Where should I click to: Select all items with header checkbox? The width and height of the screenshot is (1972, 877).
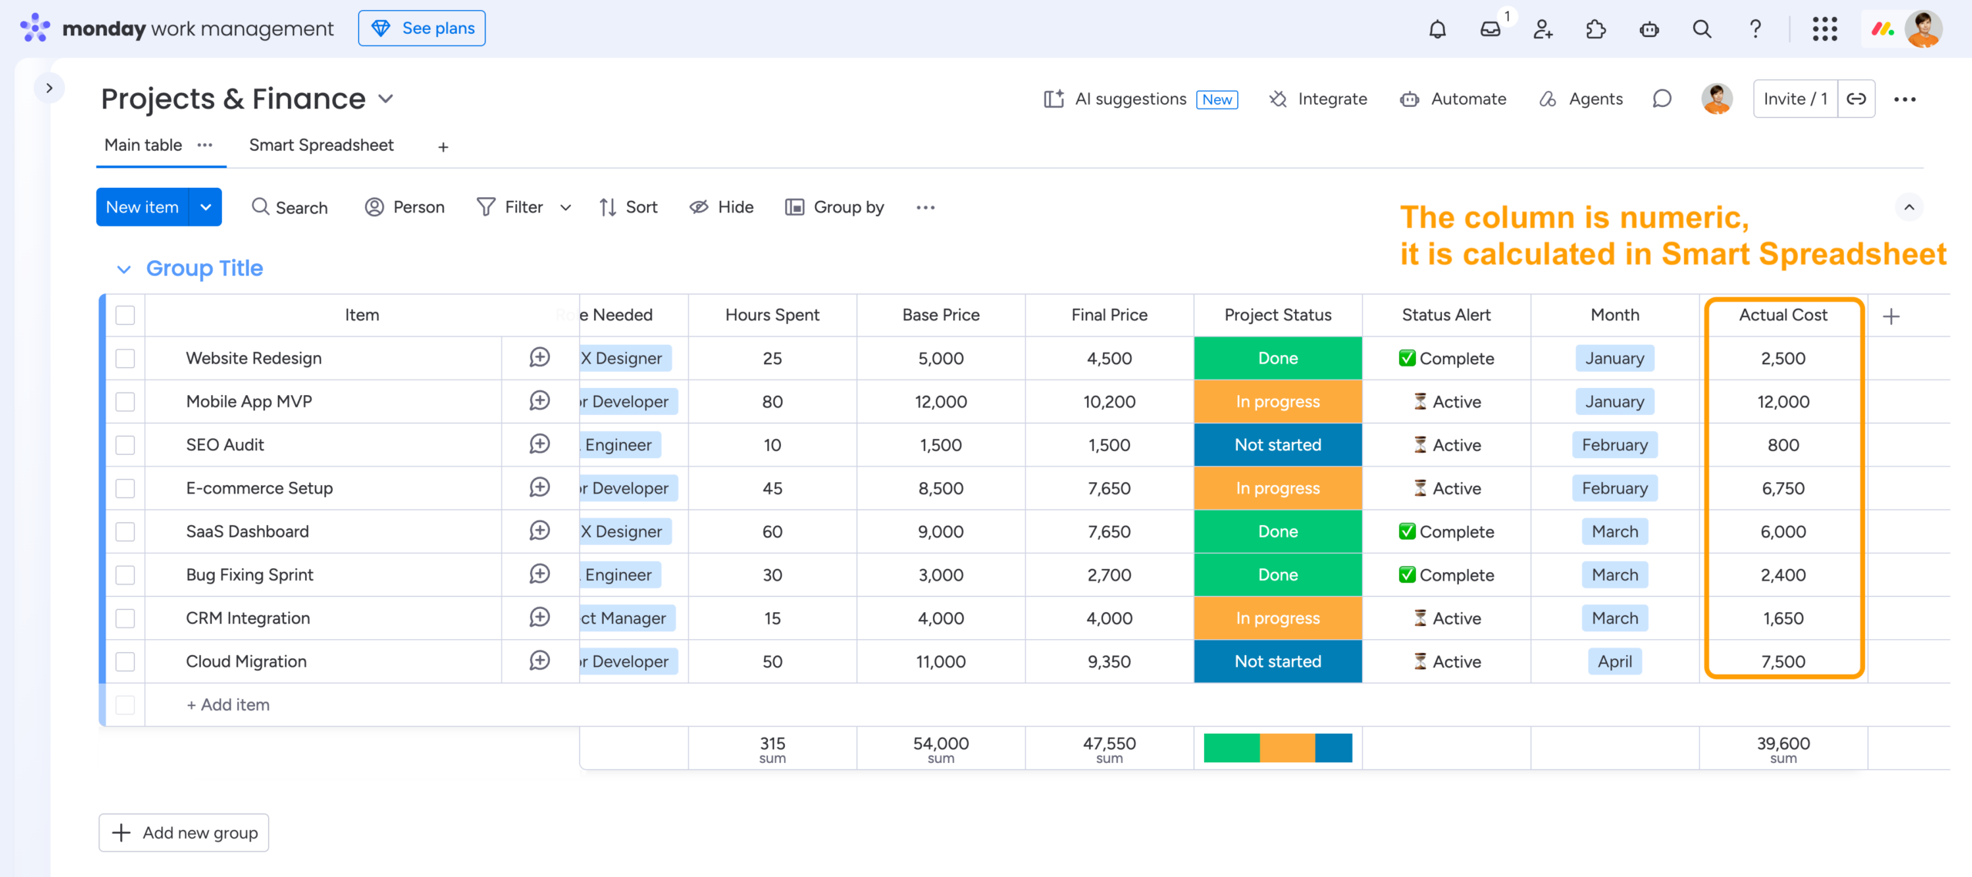pyautogui.click(x=125, y=315)
